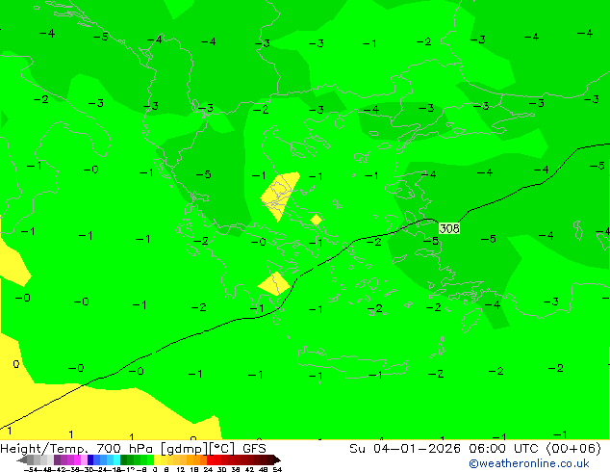Open the weatheronline.co.uk copyright link
This screenshot has height=472, width=610.
tap(529, 463)
